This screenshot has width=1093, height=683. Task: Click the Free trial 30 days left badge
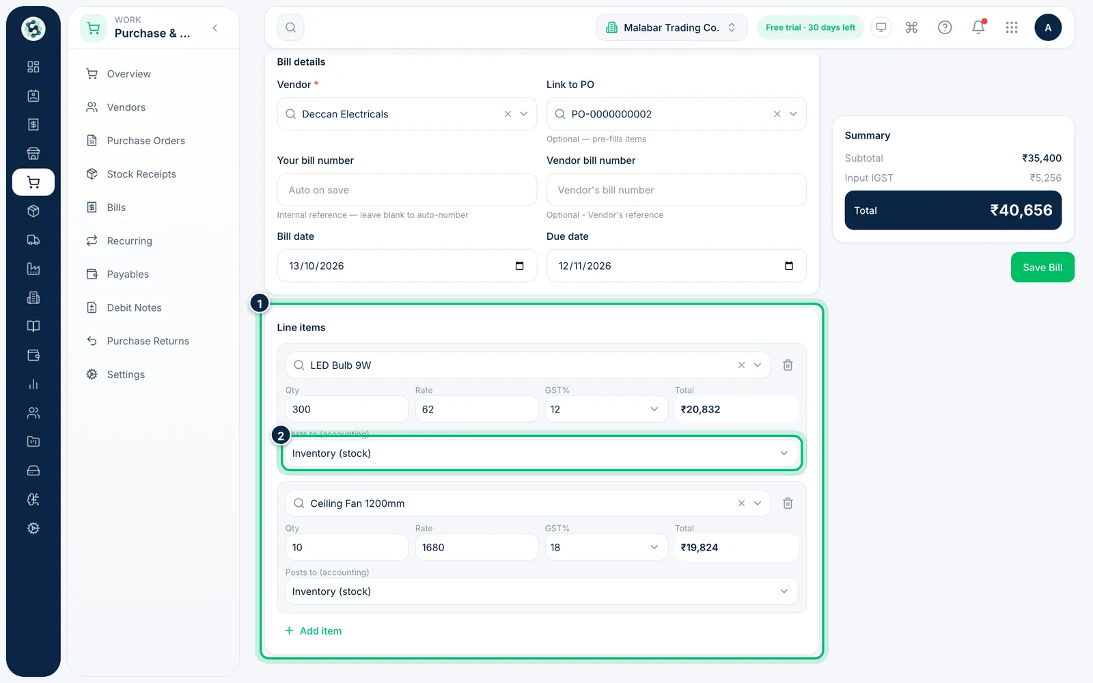click(x=810, y=27)
